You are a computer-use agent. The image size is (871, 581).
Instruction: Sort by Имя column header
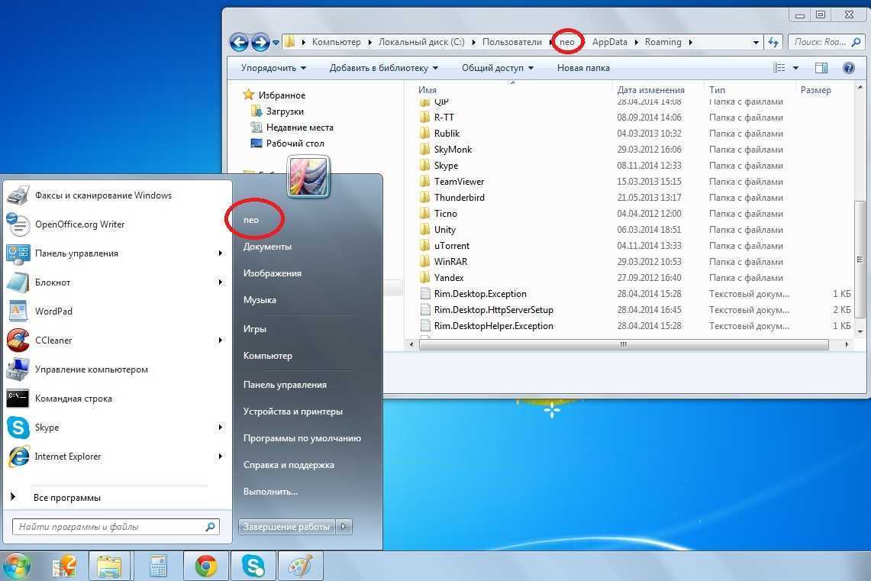tap(427, 90)
